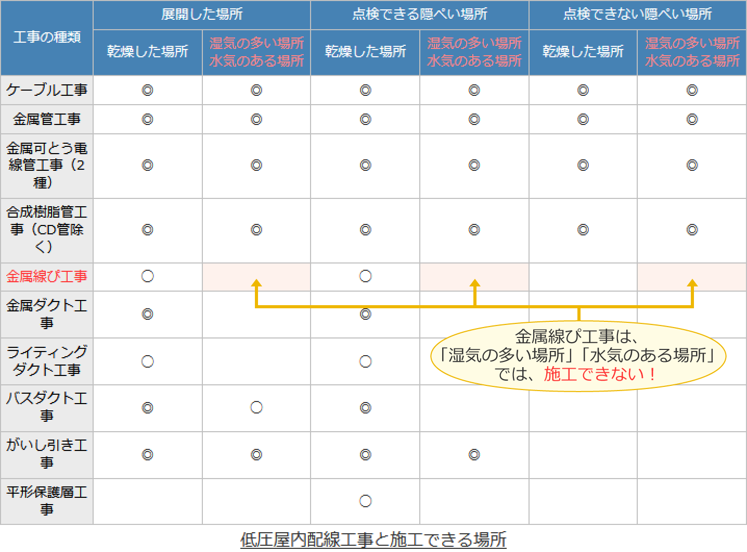Click the middle yellow arrowhead pointing upward
Screen dimensions: 747x552
pyautogui.click(x=474, y=284)
